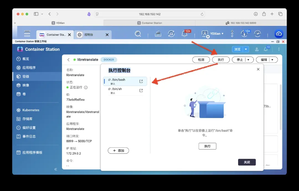Open the notification bell in QTS toolbar

click(184, 34)
